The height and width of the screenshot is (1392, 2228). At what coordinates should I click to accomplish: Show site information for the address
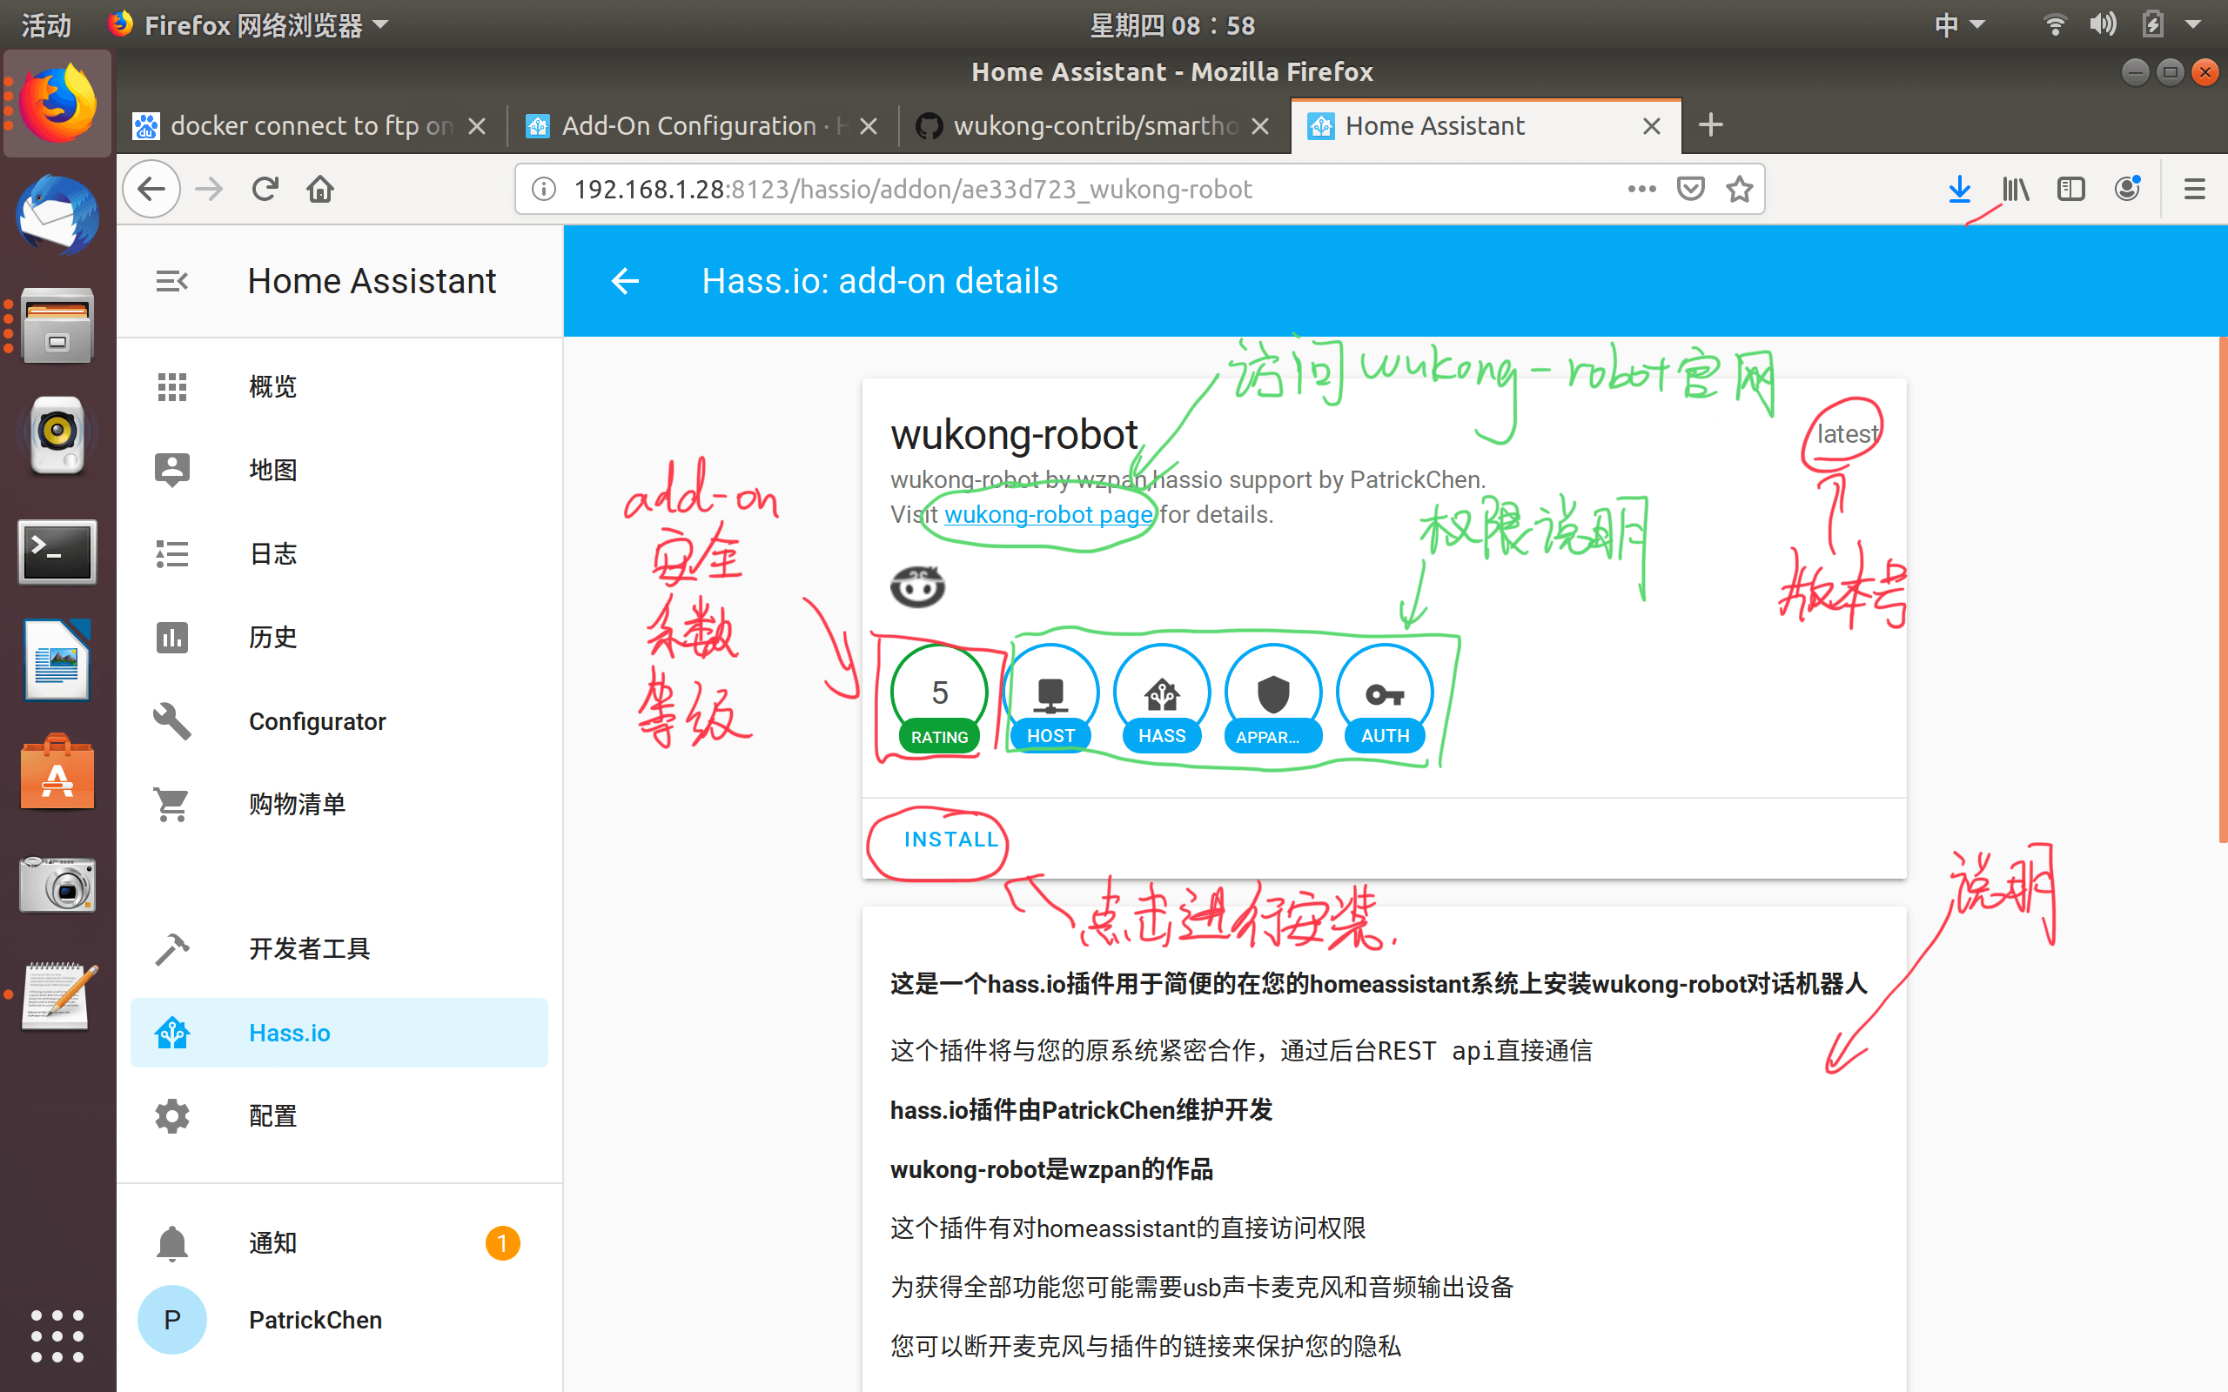click(544, 190)
